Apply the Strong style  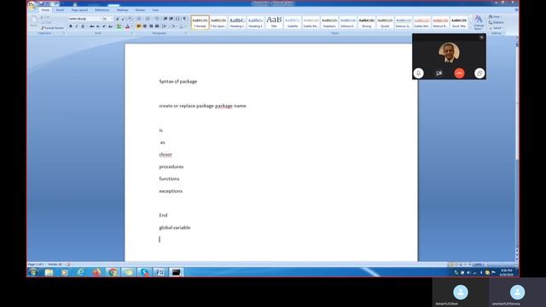pyautogui.click(x=366, y=22)
